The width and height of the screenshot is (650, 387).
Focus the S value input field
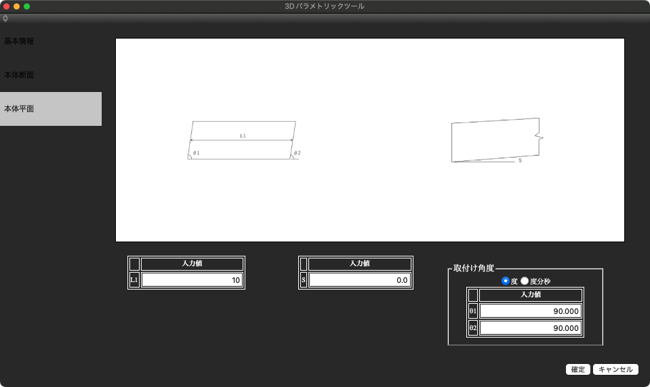(x=359, y=280)
